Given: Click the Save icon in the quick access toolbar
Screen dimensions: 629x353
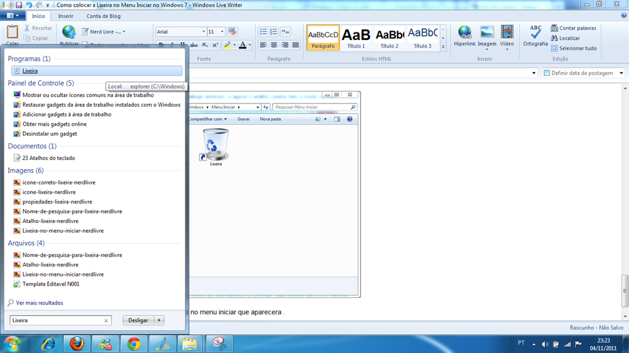Looking at the screenshot, I should click(19, 5).
